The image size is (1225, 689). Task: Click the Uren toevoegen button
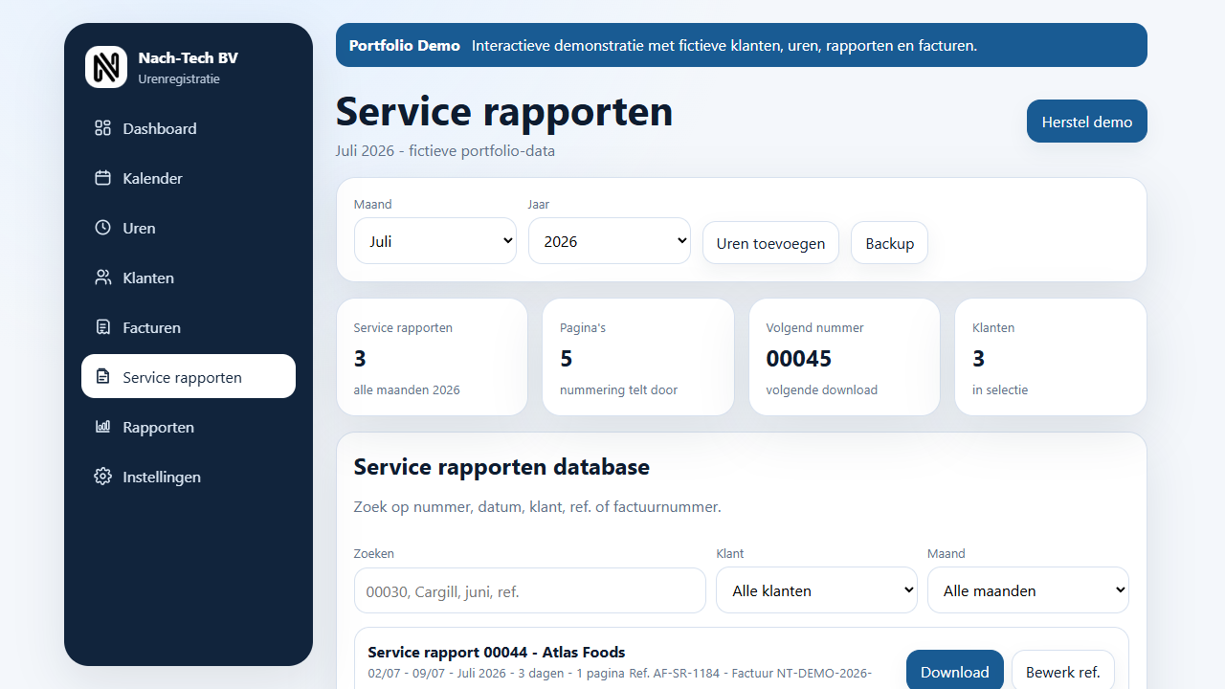tap(770, 243)
